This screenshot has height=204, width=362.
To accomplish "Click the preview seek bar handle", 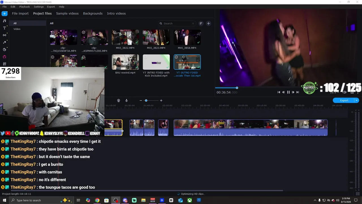I will [x=237, y=88].
